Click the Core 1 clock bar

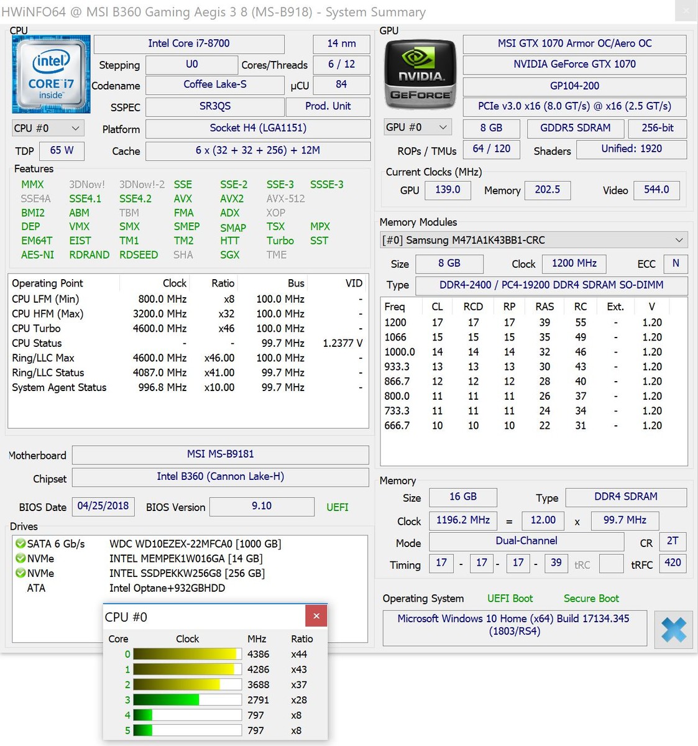coord(187,670)
